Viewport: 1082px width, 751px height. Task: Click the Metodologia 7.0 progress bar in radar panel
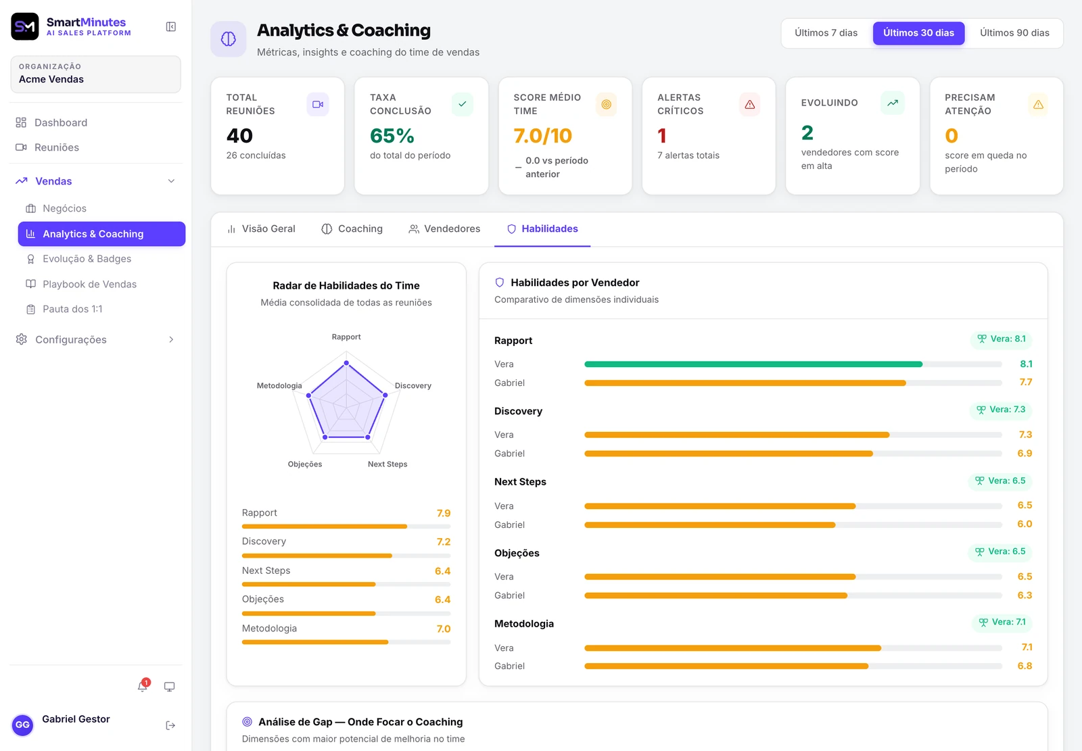point(346,642)
